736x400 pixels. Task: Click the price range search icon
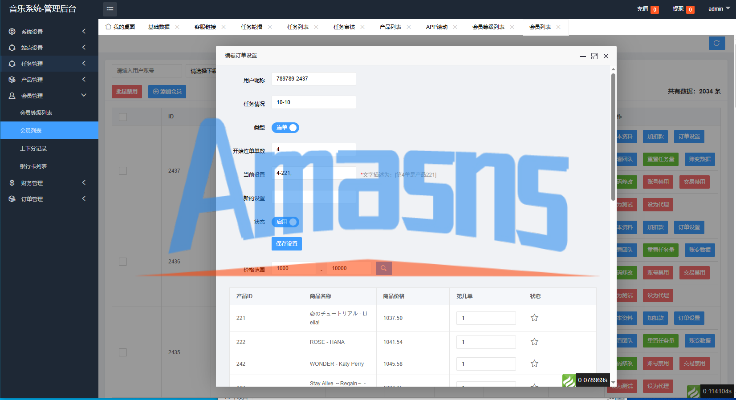[384, 268]
